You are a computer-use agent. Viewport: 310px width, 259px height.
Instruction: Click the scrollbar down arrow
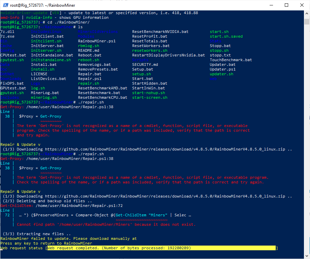pos(307,256)
